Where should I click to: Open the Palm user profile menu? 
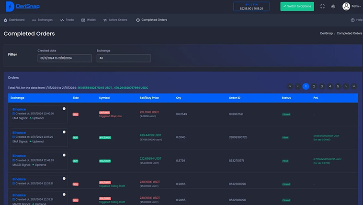point(352,6)
